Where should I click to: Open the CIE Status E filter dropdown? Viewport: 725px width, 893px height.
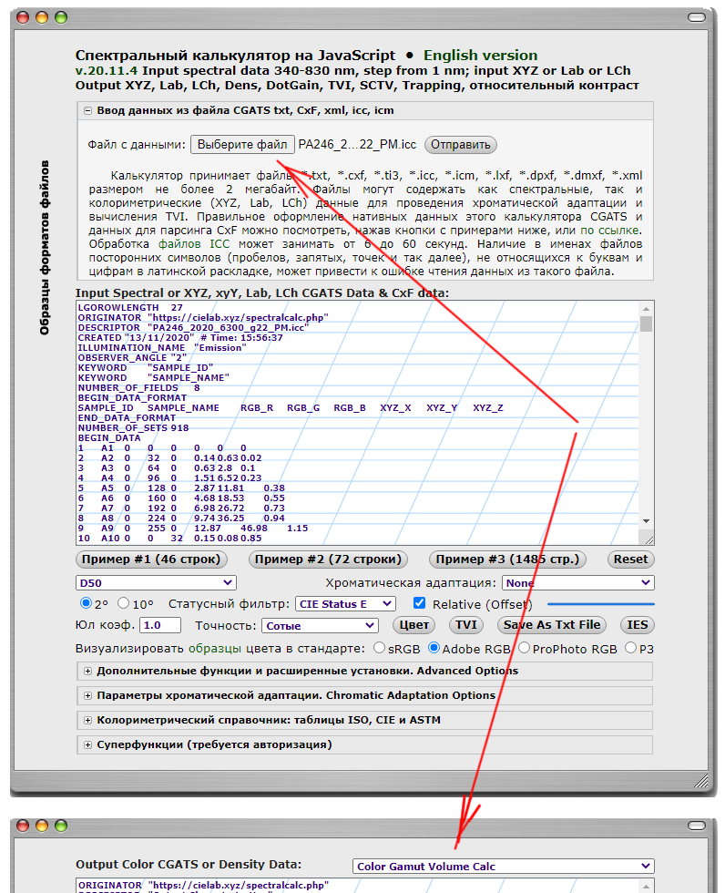(345, 604)
